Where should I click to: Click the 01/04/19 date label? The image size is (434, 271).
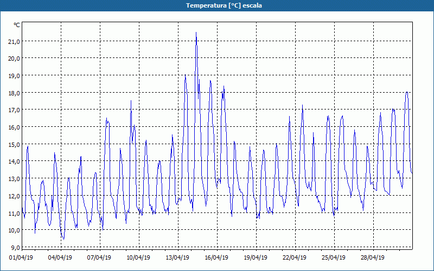coord(21,257)
